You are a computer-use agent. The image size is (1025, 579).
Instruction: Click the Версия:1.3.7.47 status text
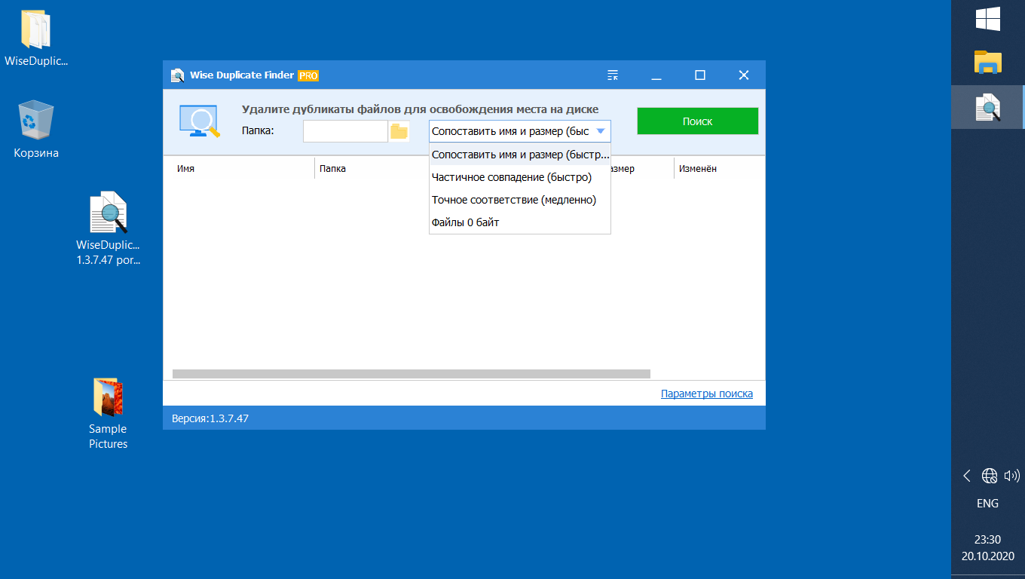(x=210, y=418)
